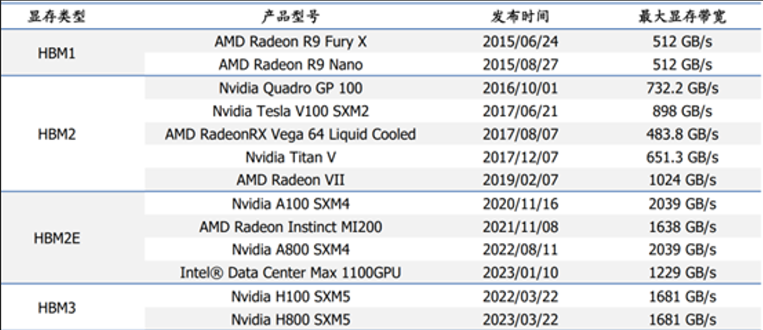Click AMD Radeon Instinct MI200 cell
This screenshot has width=763, height=330.
point(290,227)
